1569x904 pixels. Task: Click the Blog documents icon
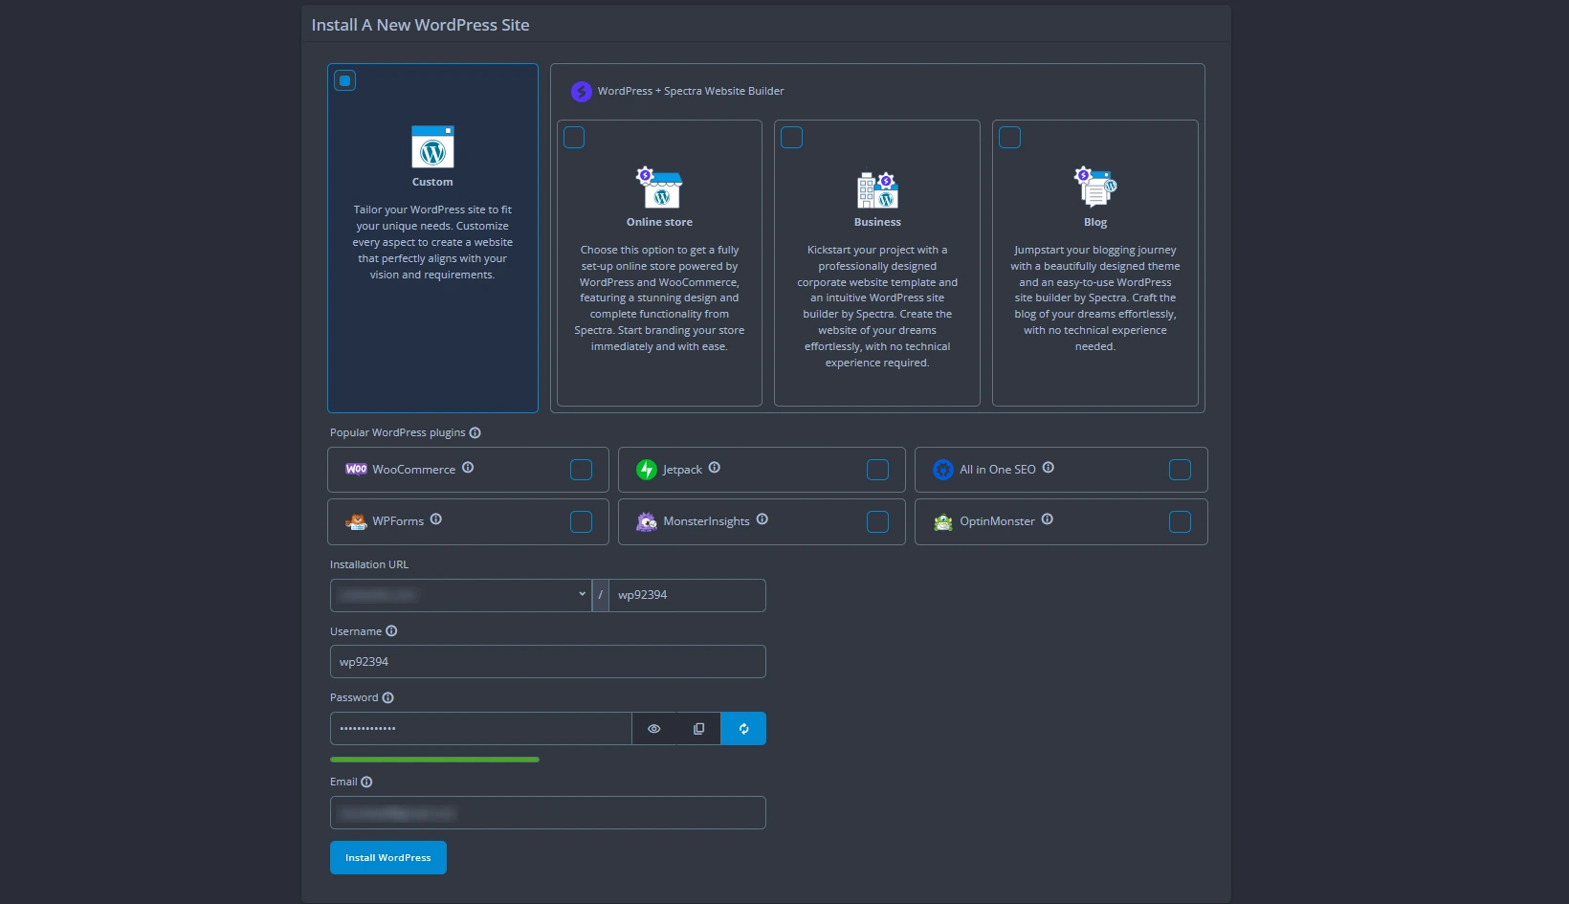[x=1095, y=187]
